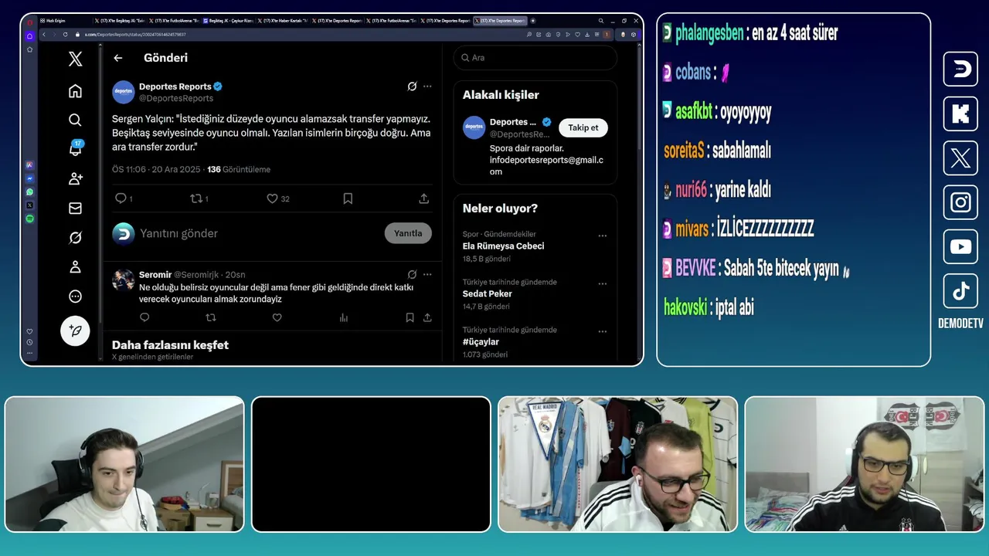Open options for Sedat Peker trend
This screenshot has width=989, height=556.
tap(603, 284)
